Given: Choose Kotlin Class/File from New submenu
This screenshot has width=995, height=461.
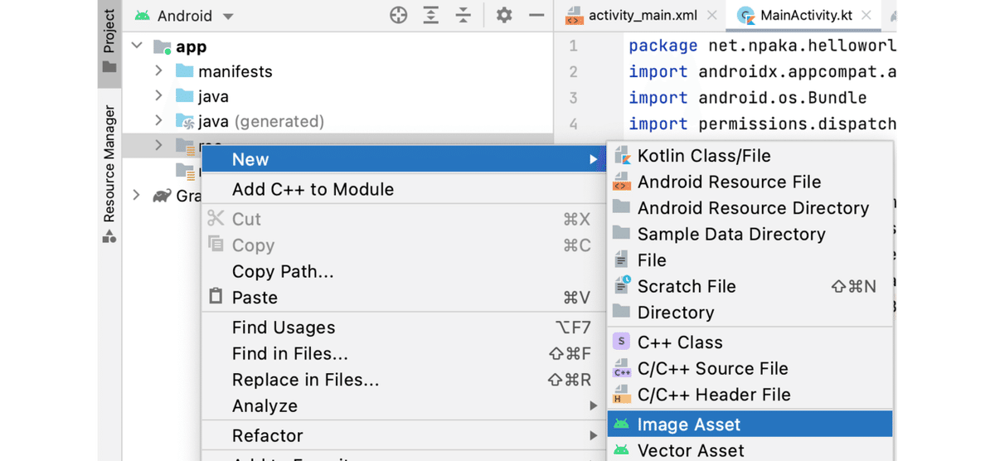Looking at the screenshot, I should pos(703,156).
